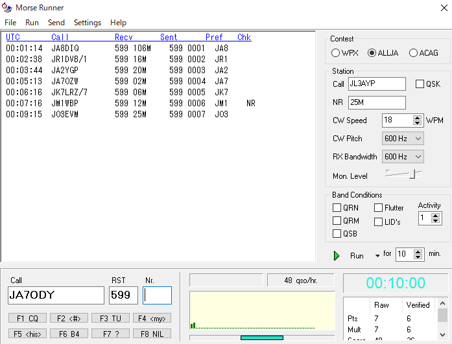The width and height of the screenshot is (452, 344).
Task: Click the Run text button
Action: coord(357,256)
